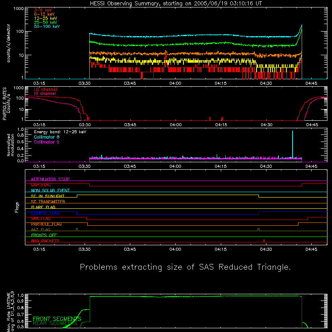The image size is (332, 332).
Task: Click the HESSI Observing Summary title text
Action: click(176, 4)
